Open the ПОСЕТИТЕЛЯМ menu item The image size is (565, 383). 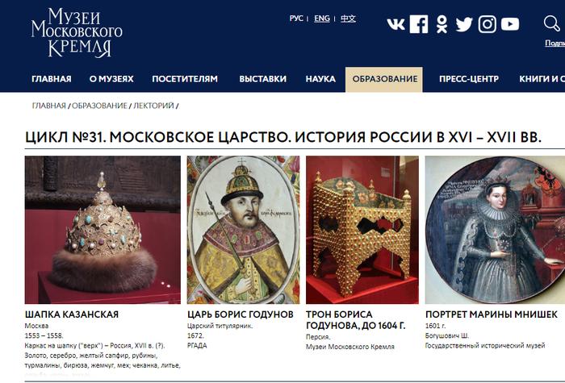185,79
